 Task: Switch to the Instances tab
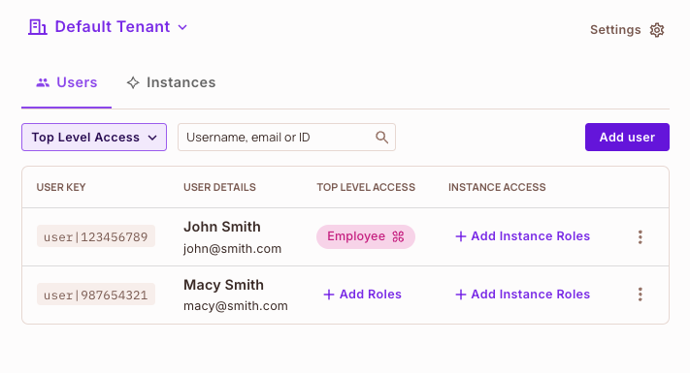tap(171, 82)
